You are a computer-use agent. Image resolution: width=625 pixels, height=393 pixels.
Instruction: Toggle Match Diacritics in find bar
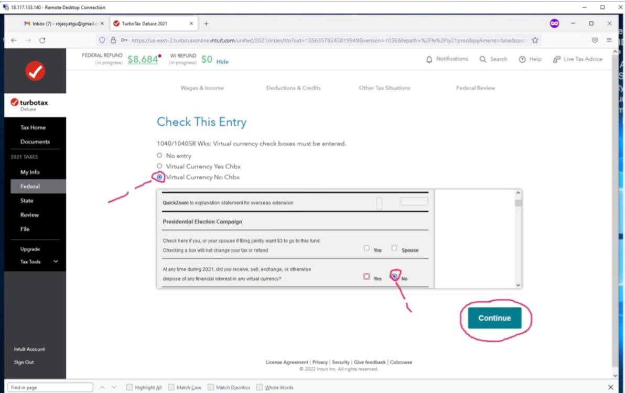(x=211, y=387)
